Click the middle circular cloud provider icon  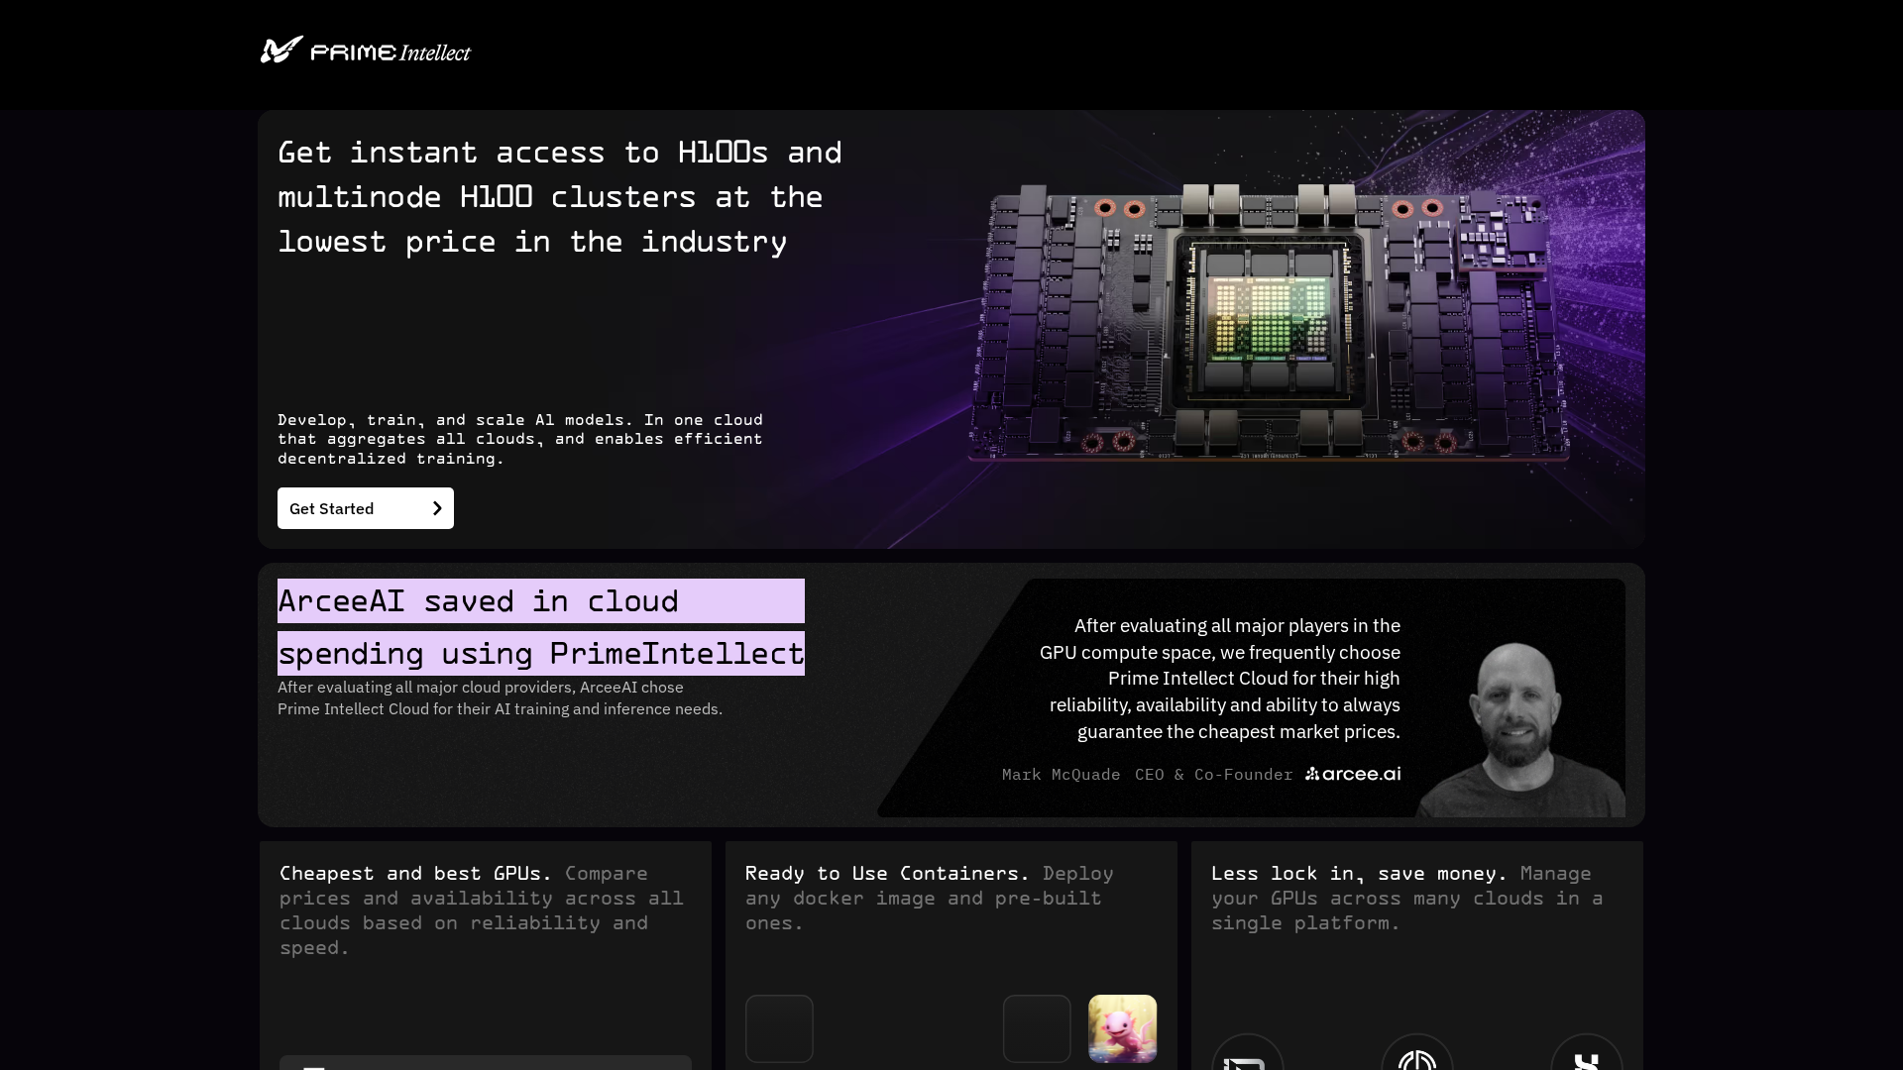point(1417,1060)
